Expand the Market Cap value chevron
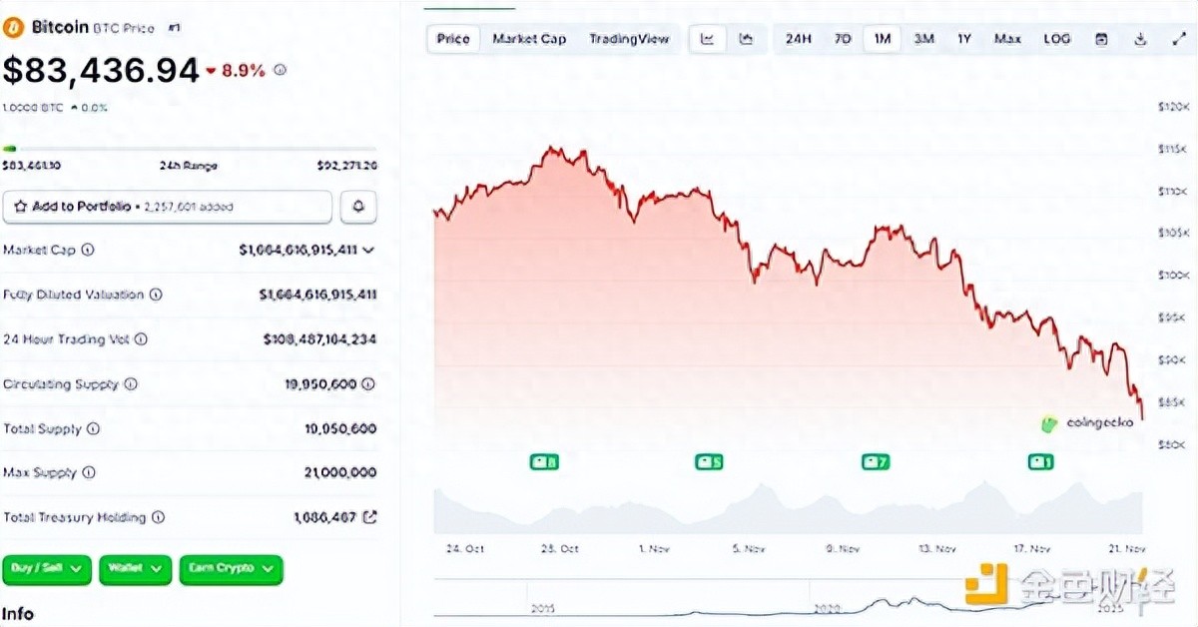This screenshot has width=1198, height=627. [369, 250]
